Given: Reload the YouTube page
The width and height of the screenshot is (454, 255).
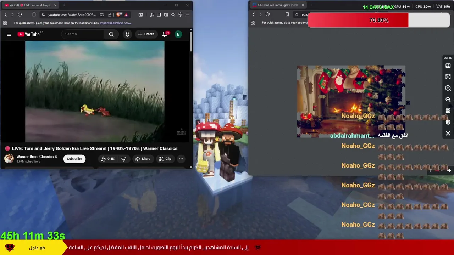Looking at the screenshot, I should 20,15.
